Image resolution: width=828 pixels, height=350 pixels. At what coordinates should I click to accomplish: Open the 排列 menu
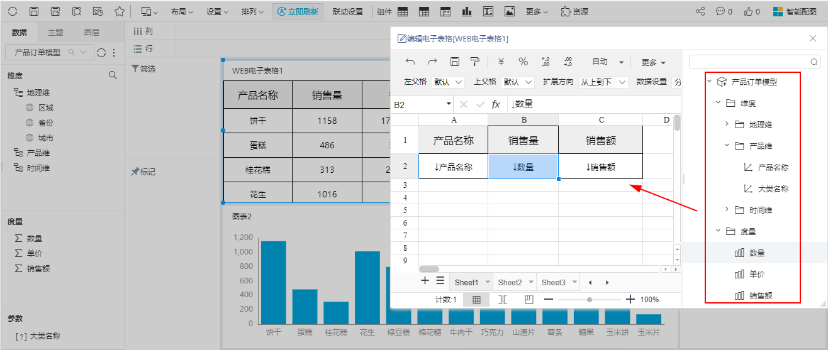252,11
